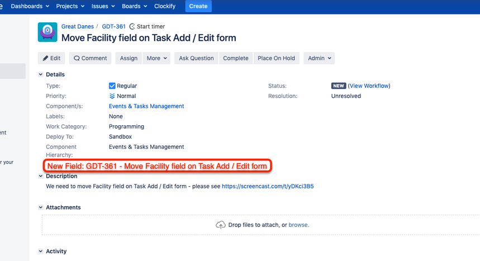
Task: Click the Normal priority chevrons icon
Action: [112, 96]
